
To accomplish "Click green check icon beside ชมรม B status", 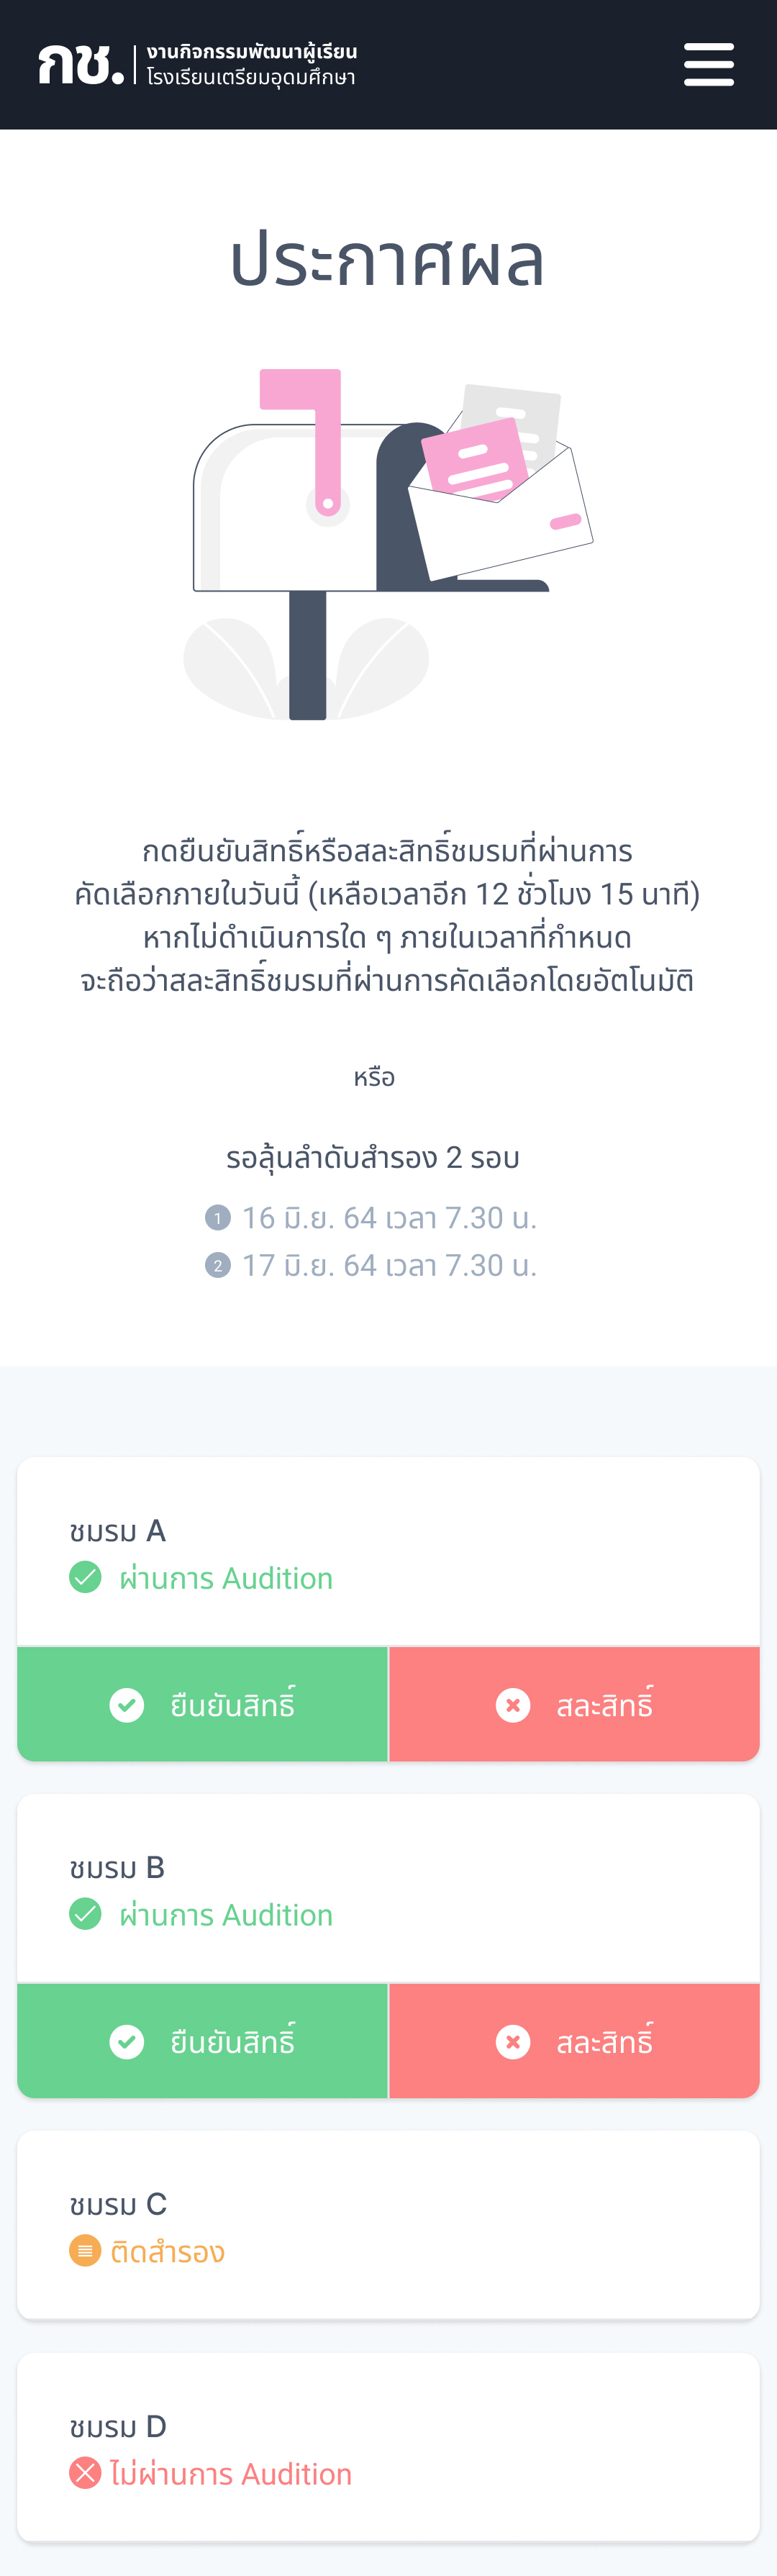I will pos(85,1914).
